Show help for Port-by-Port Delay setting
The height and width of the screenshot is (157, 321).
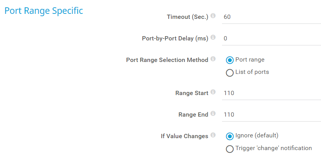(213, 38)
